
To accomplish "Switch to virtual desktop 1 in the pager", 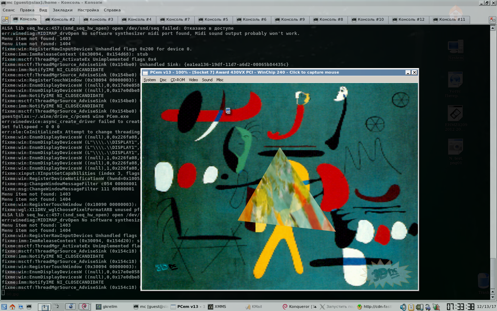I will (44, 307).
